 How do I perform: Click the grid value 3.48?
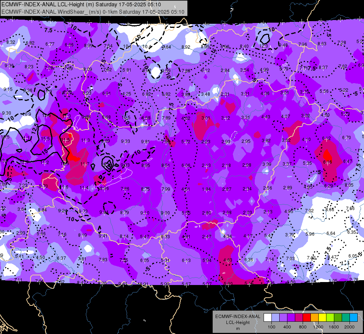pos(206,94)
